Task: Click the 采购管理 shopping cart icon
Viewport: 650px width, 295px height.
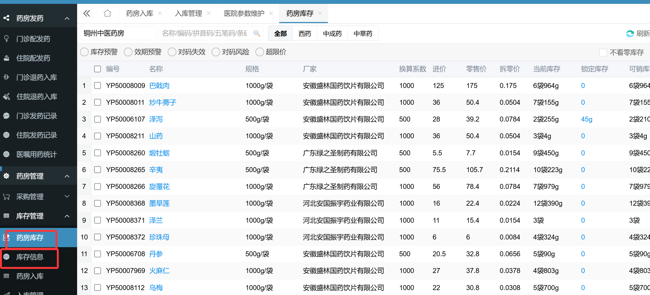Action: pyautogui.click(x=6, y=197)
